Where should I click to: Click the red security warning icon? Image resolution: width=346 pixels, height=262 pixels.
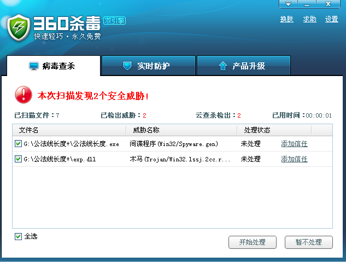click(24, 95)
